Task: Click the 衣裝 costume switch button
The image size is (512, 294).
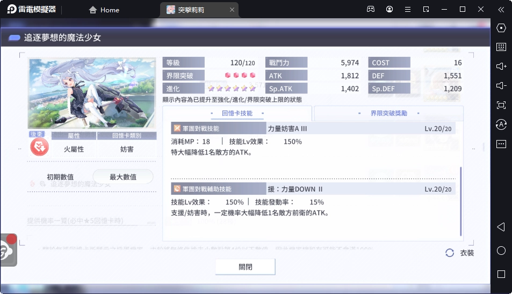Action: coord(460,253)
